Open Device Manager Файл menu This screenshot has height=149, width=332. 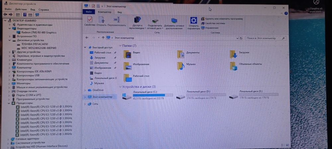[8, 10]
